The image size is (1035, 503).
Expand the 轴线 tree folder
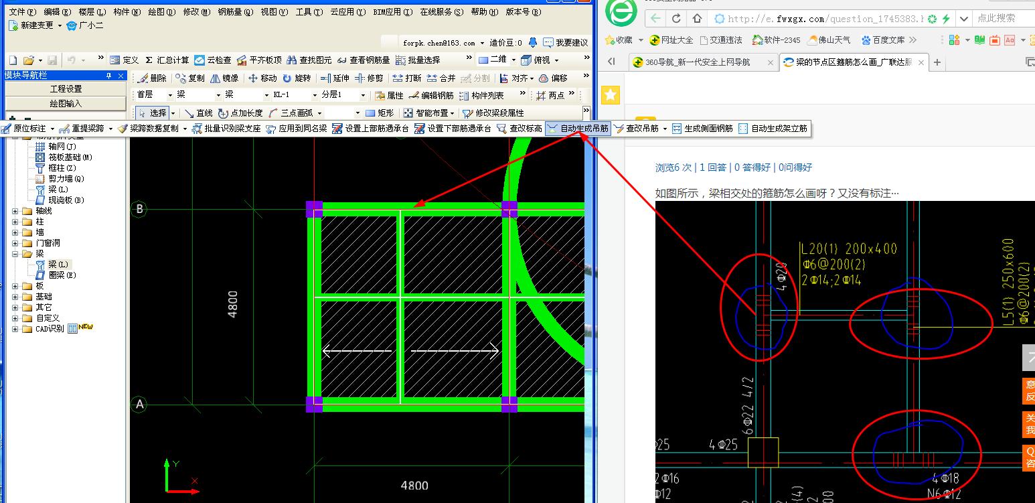click(15, 211)
